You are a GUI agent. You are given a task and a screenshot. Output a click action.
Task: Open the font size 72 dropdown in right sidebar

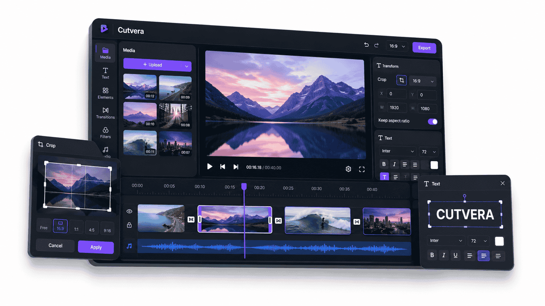428,152
